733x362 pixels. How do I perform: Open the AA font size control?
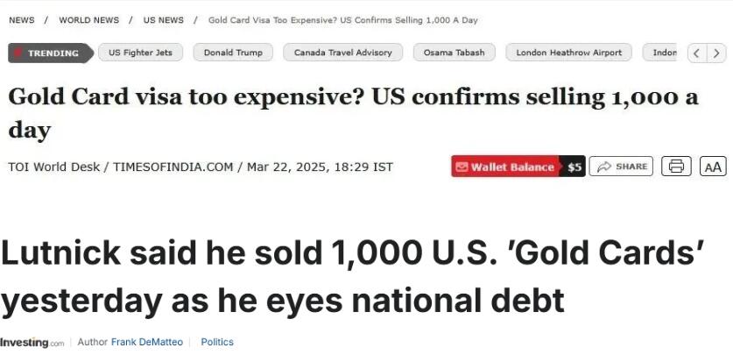pos(713,166)
